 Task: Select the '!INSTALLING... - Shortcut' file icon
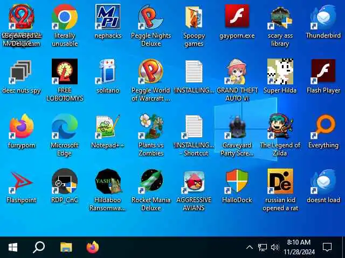click(194, 126)
